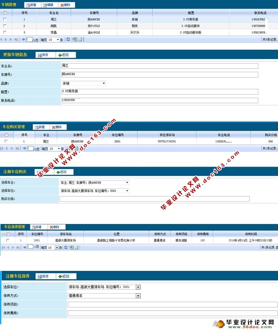Viewport: 278px width, 331px height.
Task: Toggle select-all checkbox in 车辆管理 table header
Action: [x=5, y=13]
